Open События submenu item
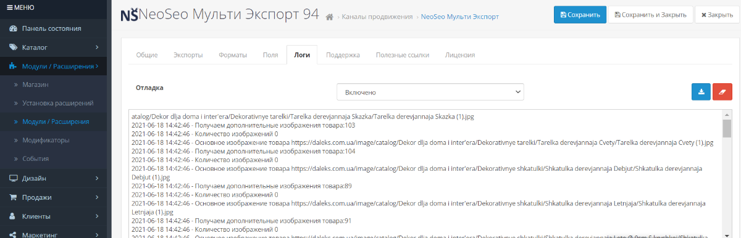741x238 pixels. 35,159
